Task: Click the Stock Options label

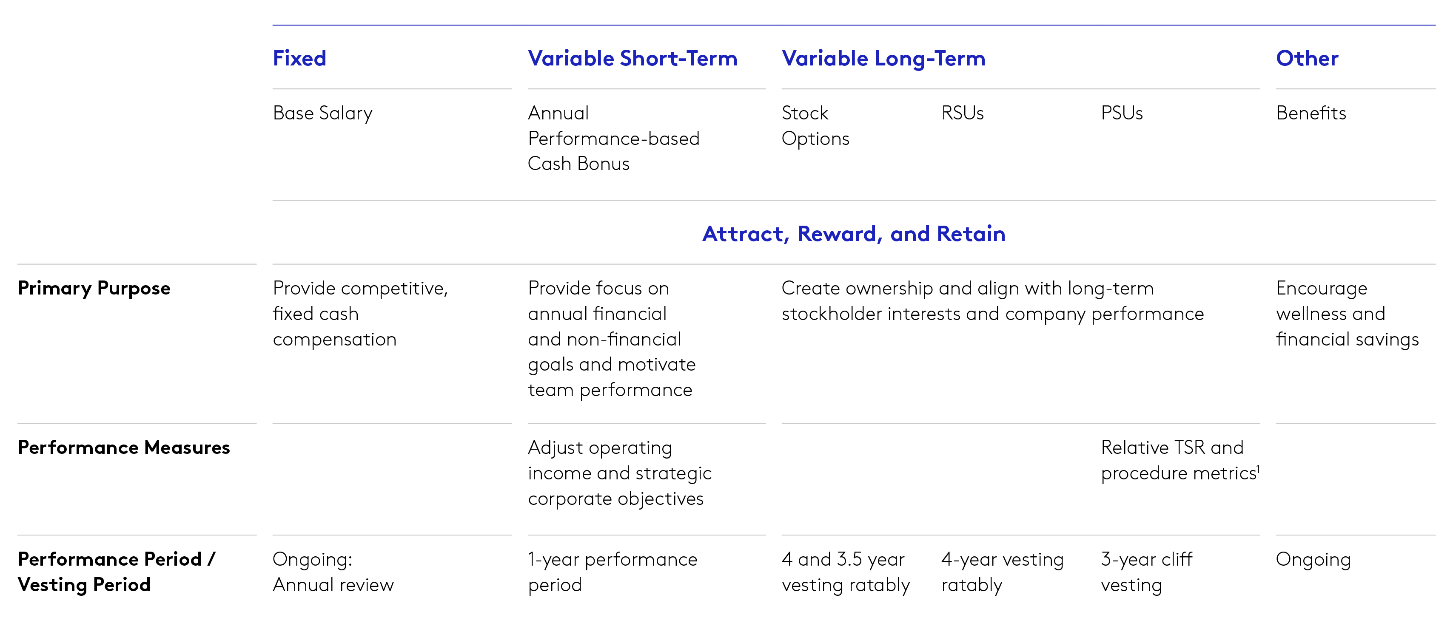Action: 815,126
